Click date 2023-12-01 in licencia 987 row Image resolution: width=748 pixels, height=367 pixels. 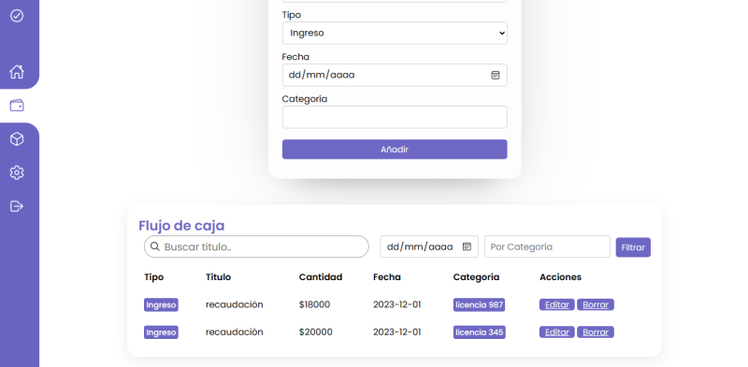coord(396,304)
